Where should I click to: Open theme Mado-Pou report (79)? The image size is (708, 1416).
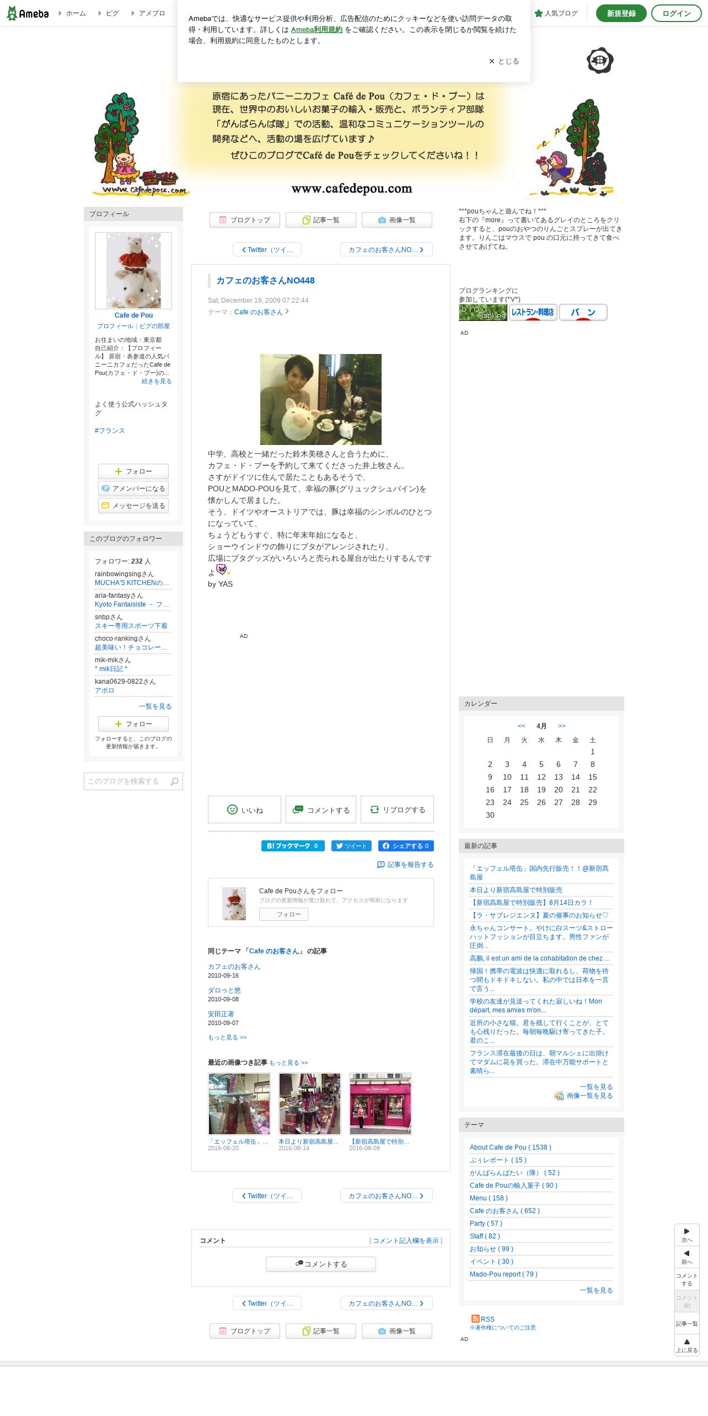pyautogui.click(x=503, y=1274)
